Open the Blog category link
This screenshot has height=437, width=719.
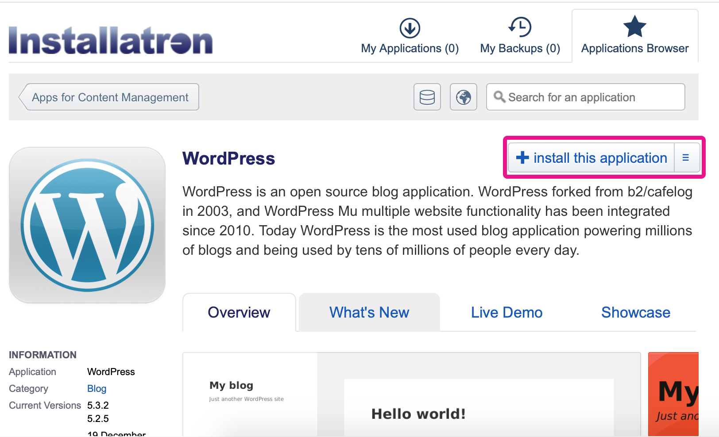tap(97, 388)
